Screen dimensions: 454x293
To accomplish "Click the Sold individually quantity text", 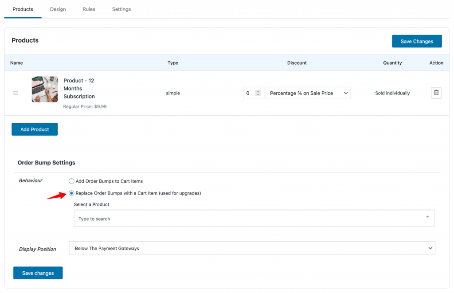I will coord(392,93).
